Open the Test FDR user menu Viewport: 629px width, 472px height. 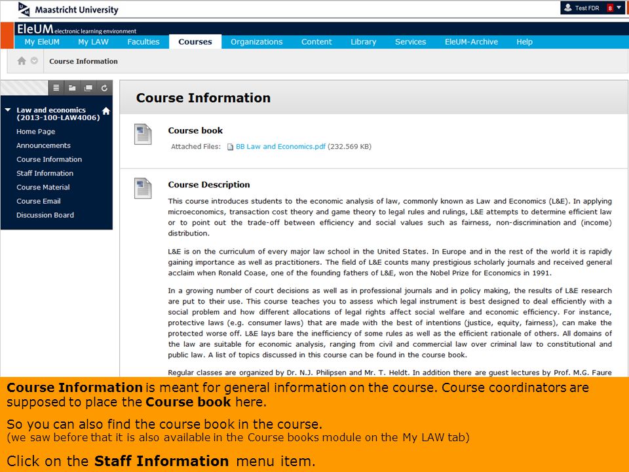coord(592,8)
